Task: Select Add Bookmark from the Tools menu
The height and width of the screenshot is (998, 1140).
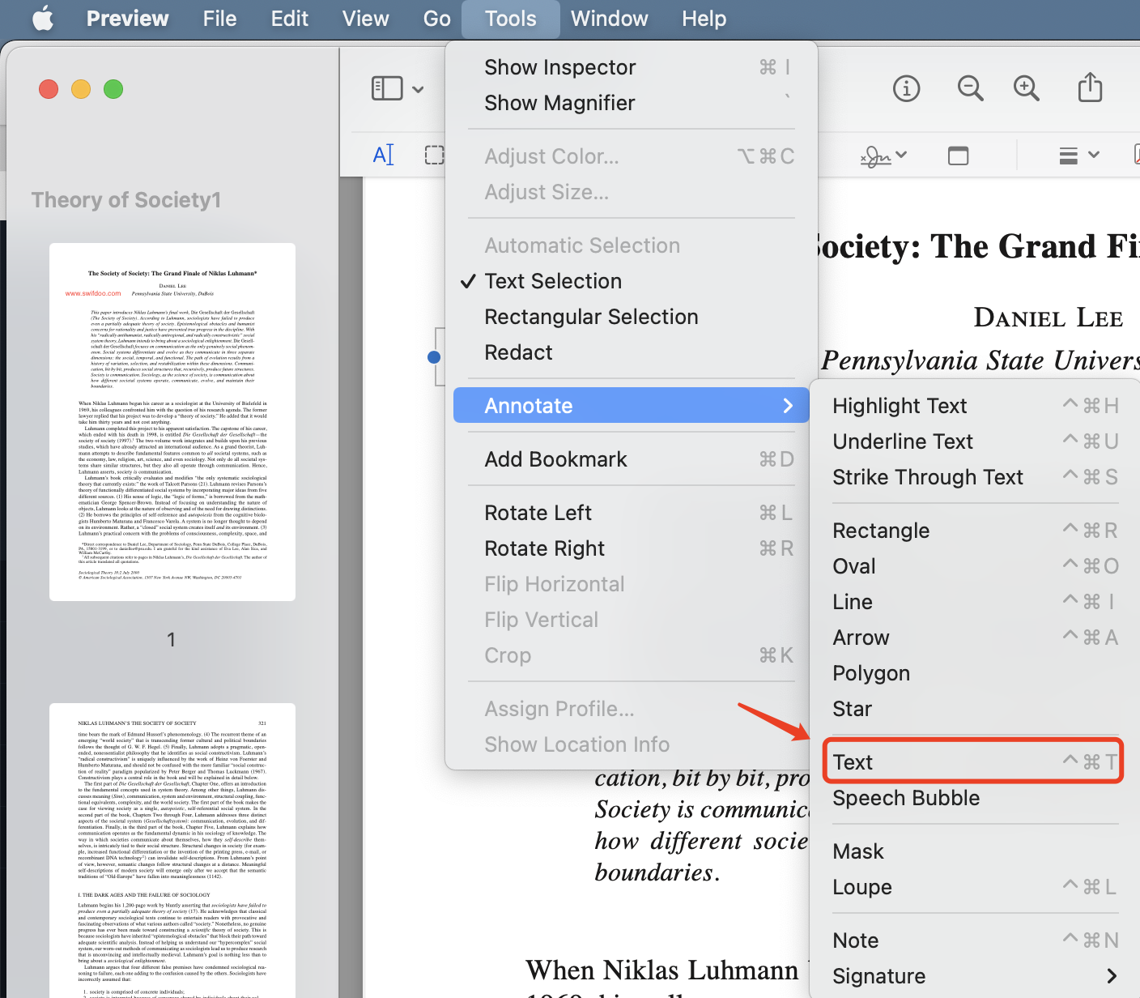Action: pos(555,458)
